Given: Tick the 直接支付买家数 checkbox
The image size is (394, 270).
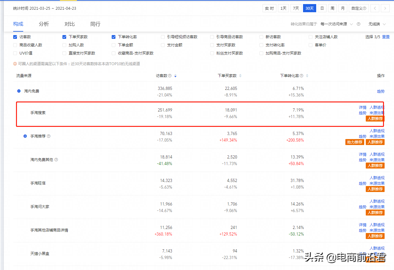Looking at the screenshot, I should pos(64,53).
